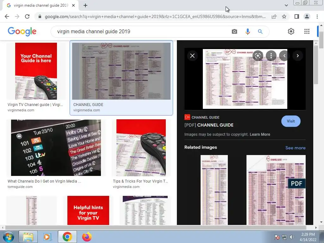
Task: Go back to the previous page
Action: pyautogui.click(x=7, y=16)
